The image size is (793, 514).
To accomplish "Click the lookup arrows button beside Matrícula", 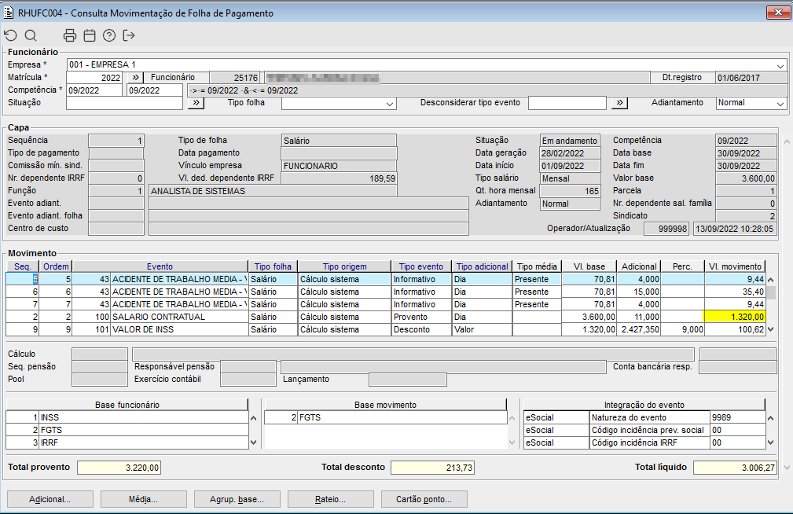I will pos(134,78).
